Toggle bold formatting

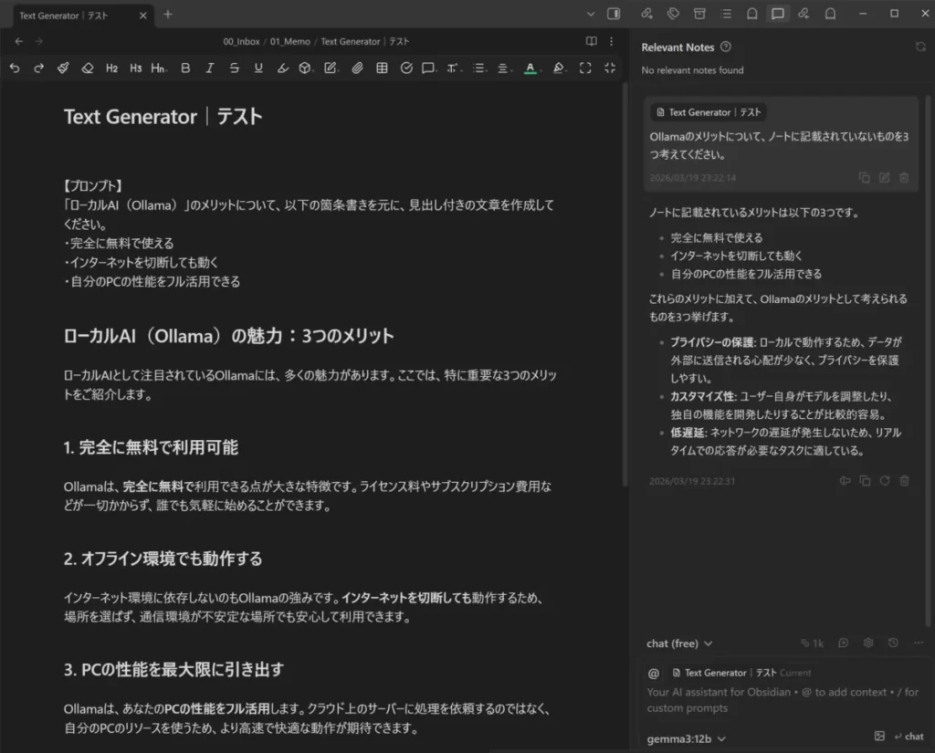click(184, 68)
